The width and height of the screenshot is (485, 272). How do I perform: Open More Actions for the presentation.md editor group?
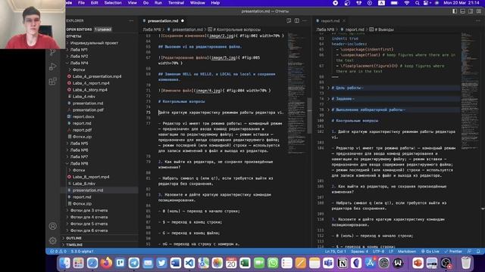click(x=305, y=20)
